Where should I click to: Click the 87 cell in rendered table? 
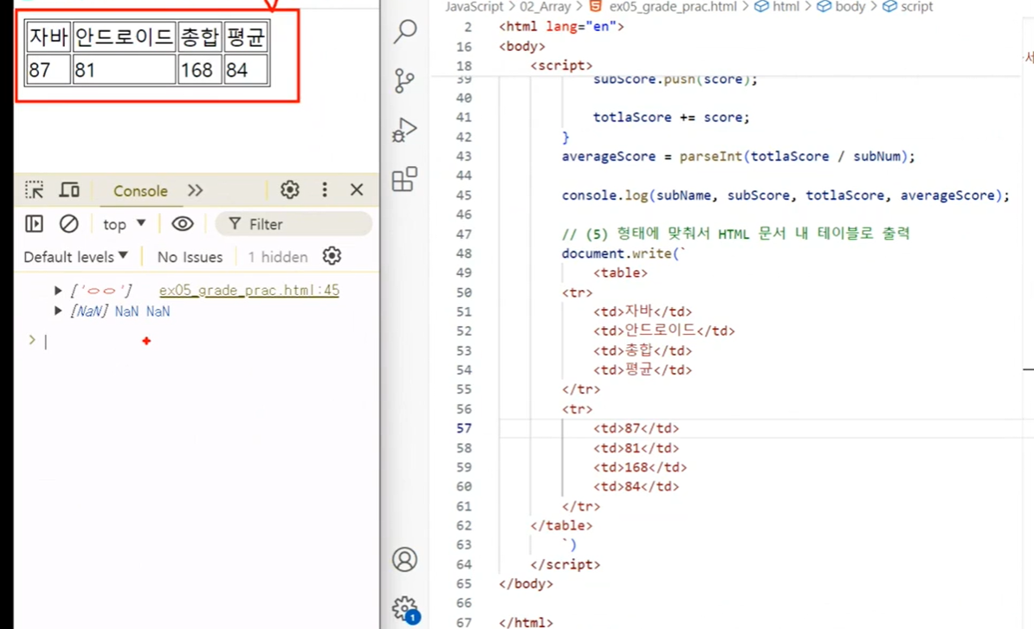point(48,69)
